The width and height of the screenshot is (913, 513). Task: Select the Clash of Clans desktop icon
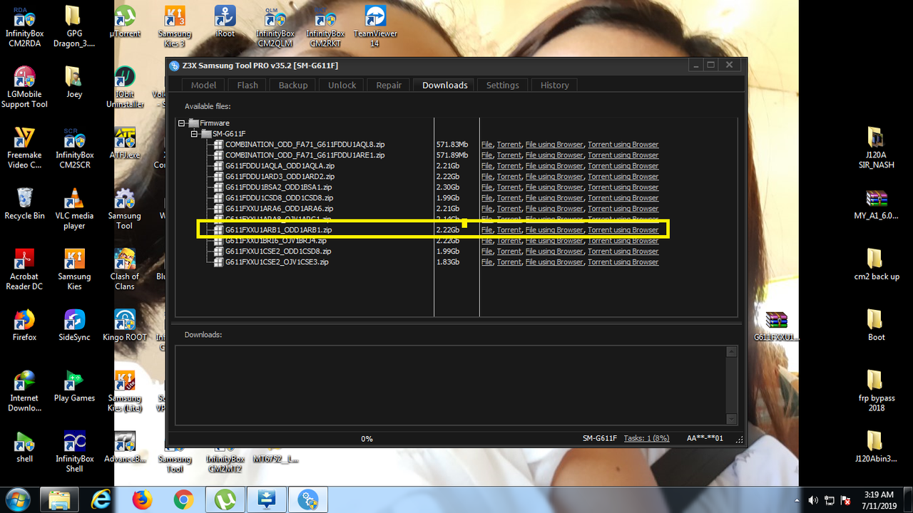pyautogui.click(x=125, y=269)
